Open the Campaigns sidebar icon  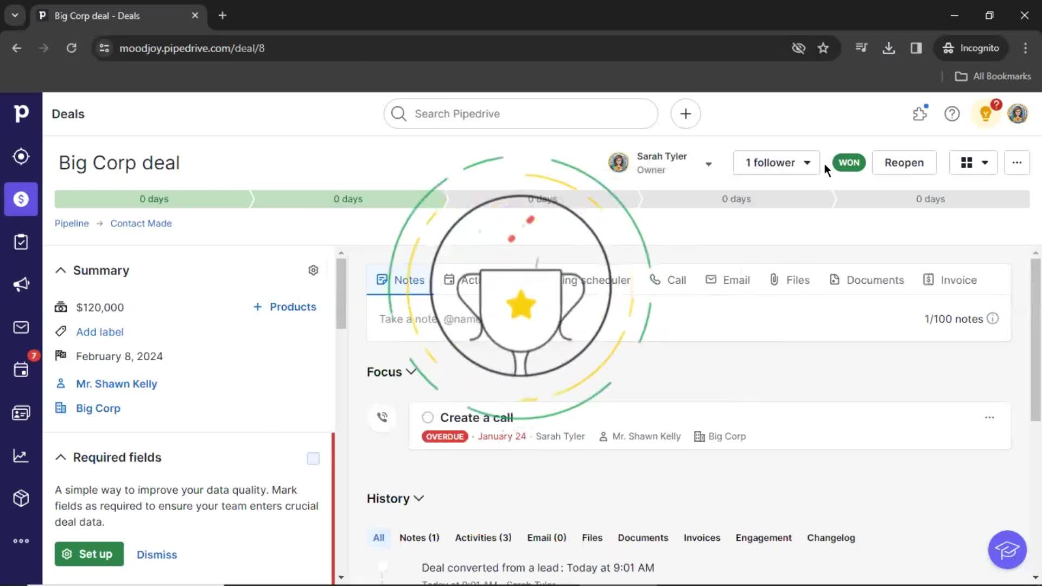(x=21, y=285)
